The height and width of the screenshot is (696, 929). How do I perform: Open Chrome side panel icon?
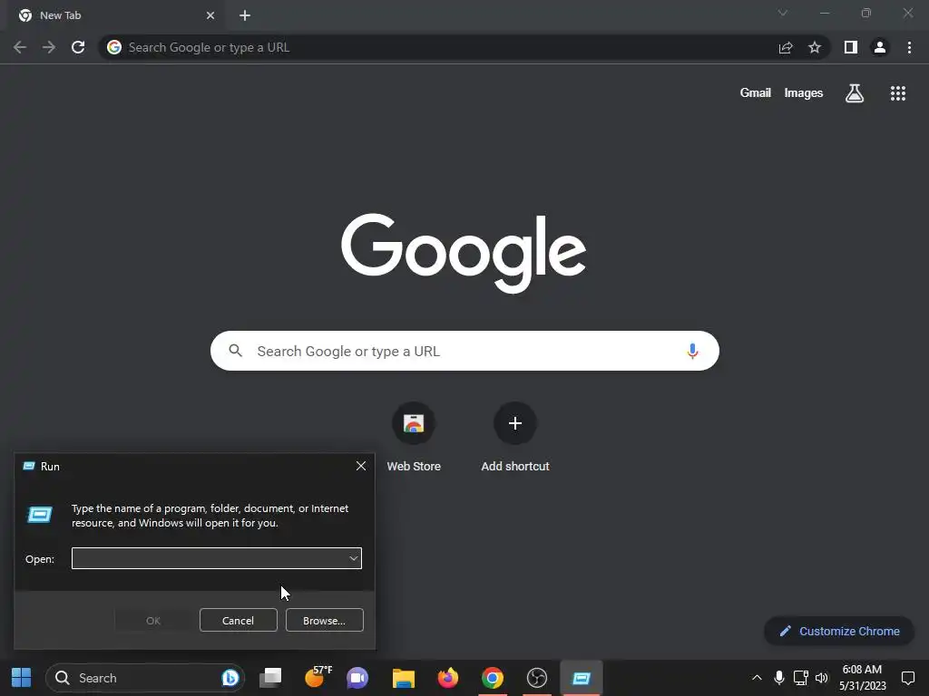tap(851, 47)
